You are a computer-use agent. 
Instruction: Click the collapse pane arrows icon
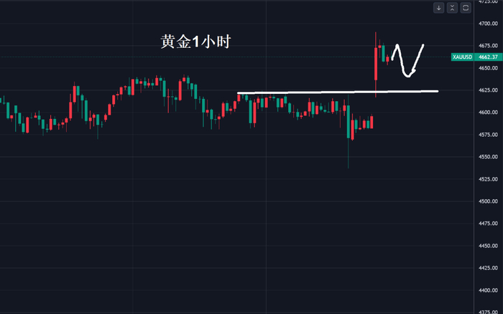tap(452, 8)
